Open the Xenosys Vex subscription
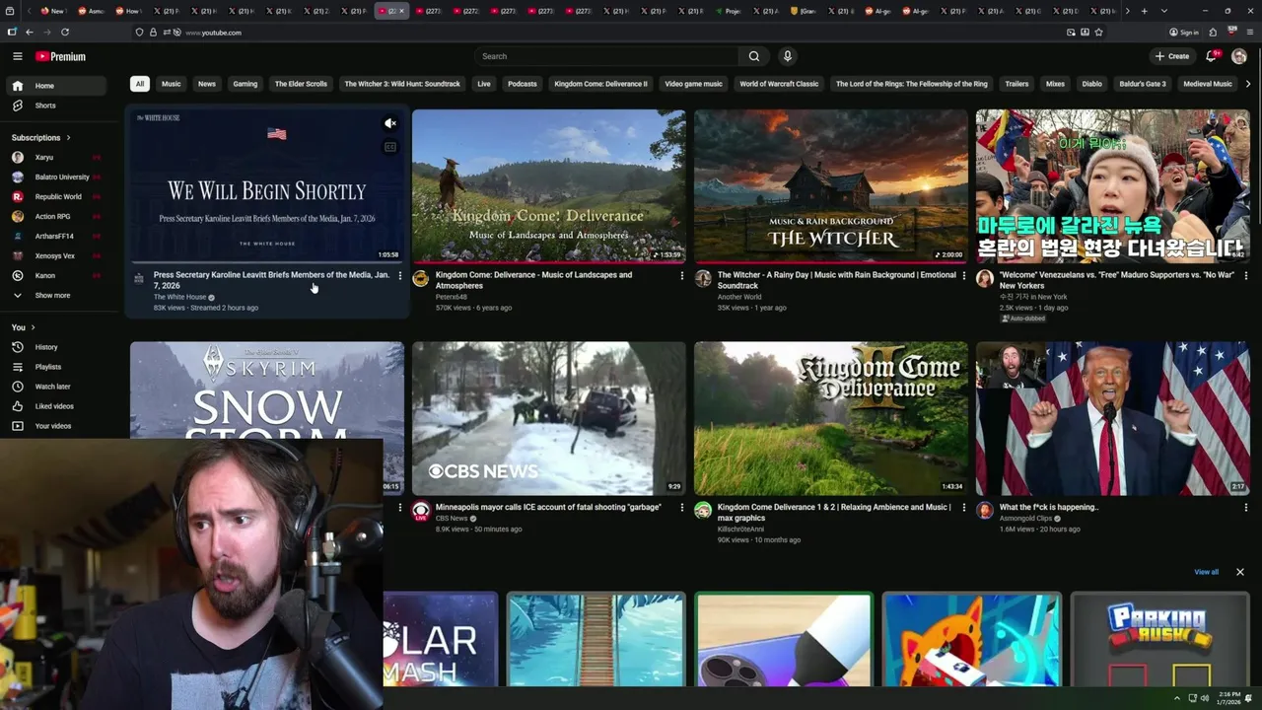Screen dimensions: 1262x710 [x=55, y=256]
